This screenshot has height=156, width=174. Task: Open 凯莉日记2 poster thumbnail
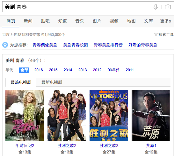coord(25,115)
